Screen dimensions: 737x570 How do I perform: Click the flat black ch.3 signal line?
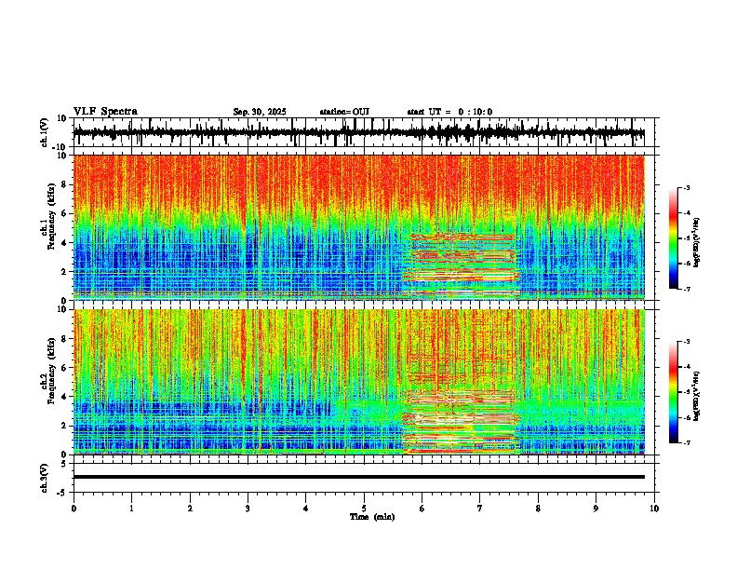click(x=358, y=477)
